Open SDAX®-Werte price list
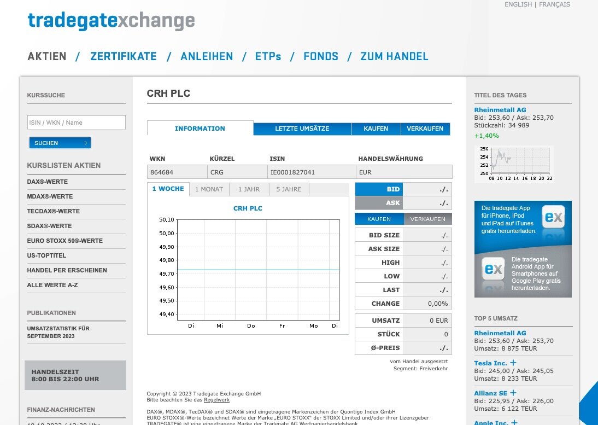 pyautogui.click(x=49, y=226)
